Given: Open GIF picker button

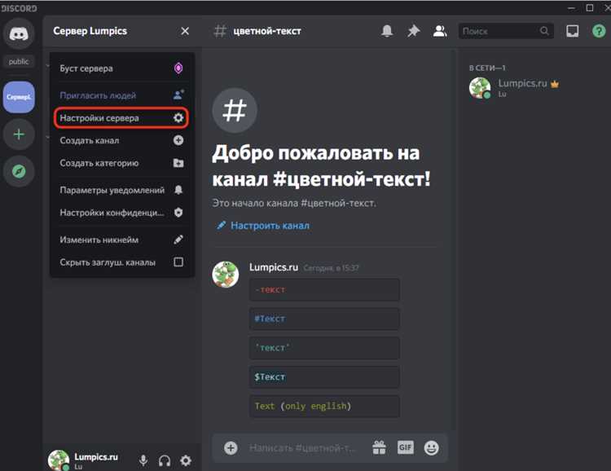Looking at the screenshot, I should point(405,447).
